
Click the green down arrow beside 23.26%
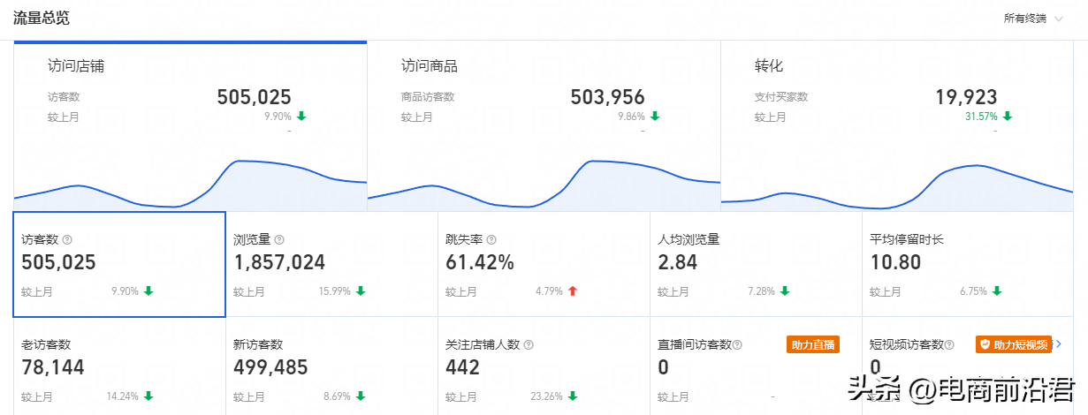point(573,396)
